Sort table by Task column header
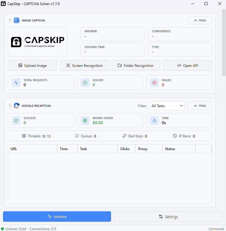Image resolution: width=226 pixels, height=231 pixels. pyautogui.click(x=98, y=149)
